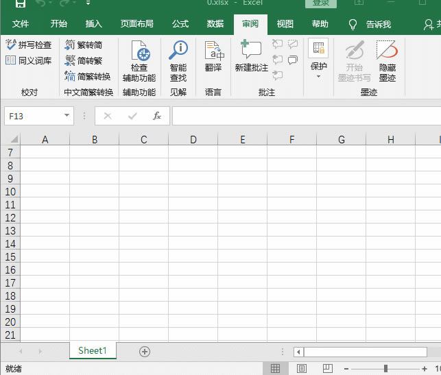441x375 pixels.
Task: Open Smart Lookup (智能查找)
Action: coord(178,60)
